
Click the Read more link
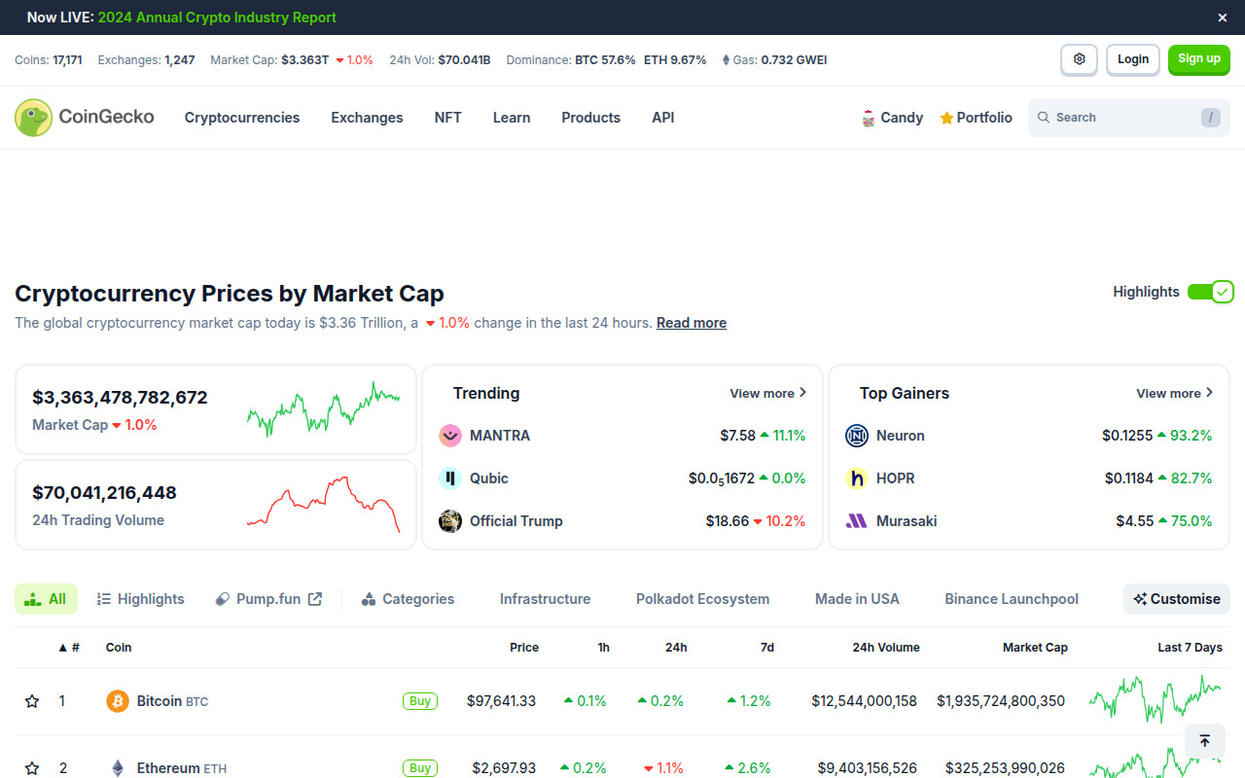tap(692, 323)
